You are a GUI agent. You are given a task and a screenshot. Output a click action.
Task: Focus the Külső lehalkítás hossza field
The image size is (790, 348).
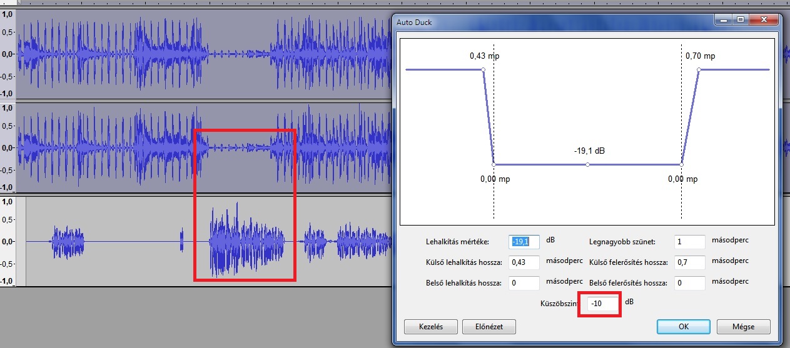(x=525, y=262)
